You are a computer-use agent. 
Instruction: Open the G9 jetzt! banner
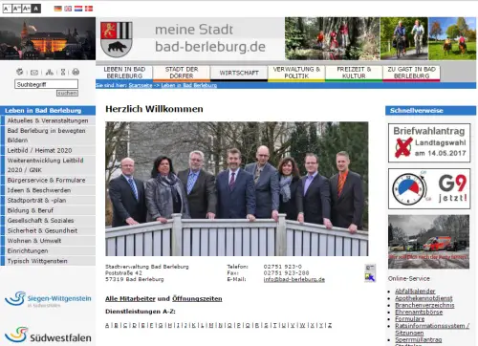(x=429, y=188)
